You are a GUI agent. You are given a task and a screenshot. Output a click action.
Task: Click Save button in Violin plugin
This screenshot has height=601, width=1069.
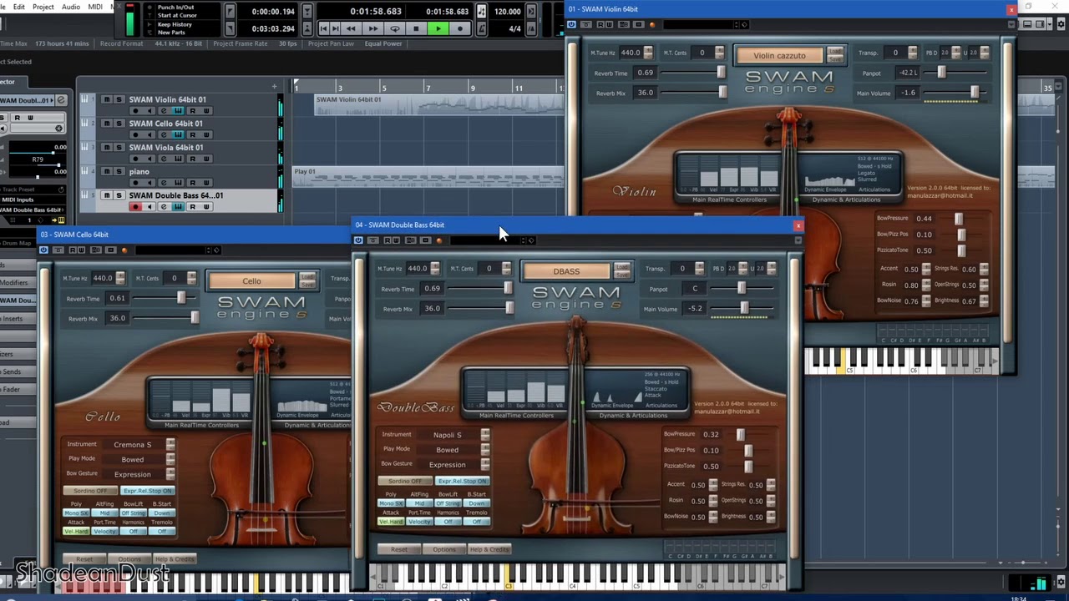point(835,60)
